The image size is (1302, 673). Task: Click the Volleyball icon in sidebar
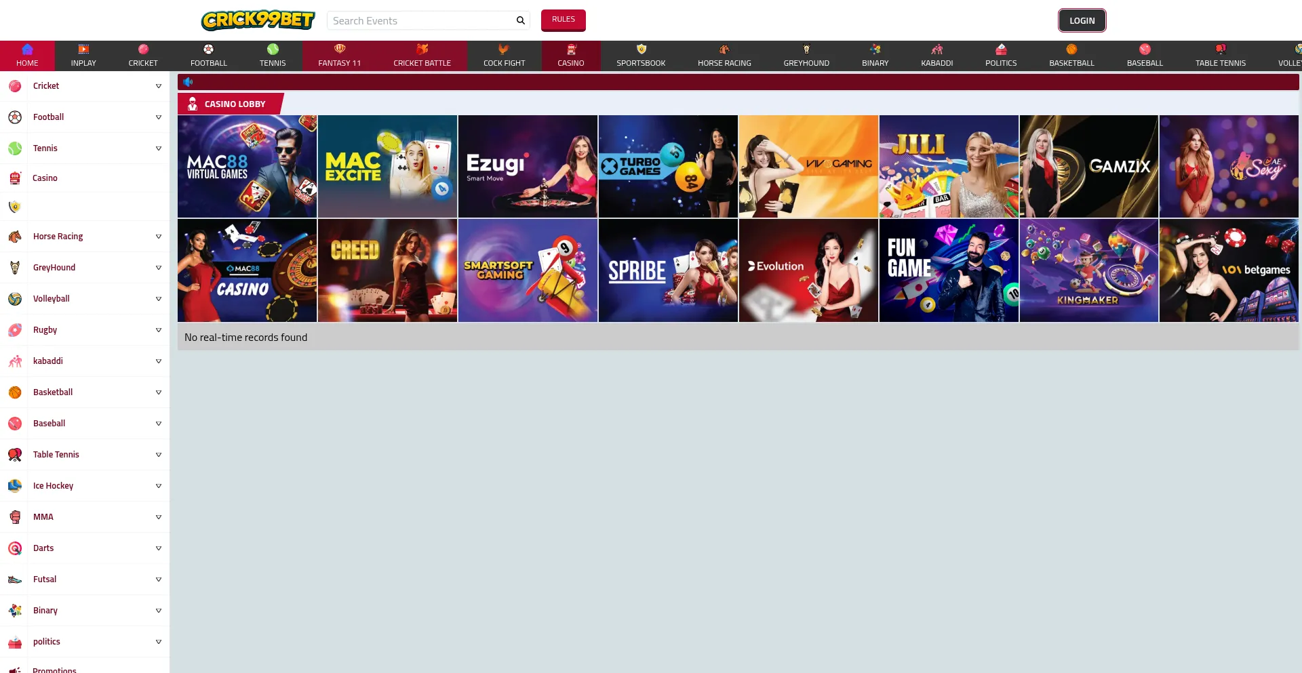15,299
